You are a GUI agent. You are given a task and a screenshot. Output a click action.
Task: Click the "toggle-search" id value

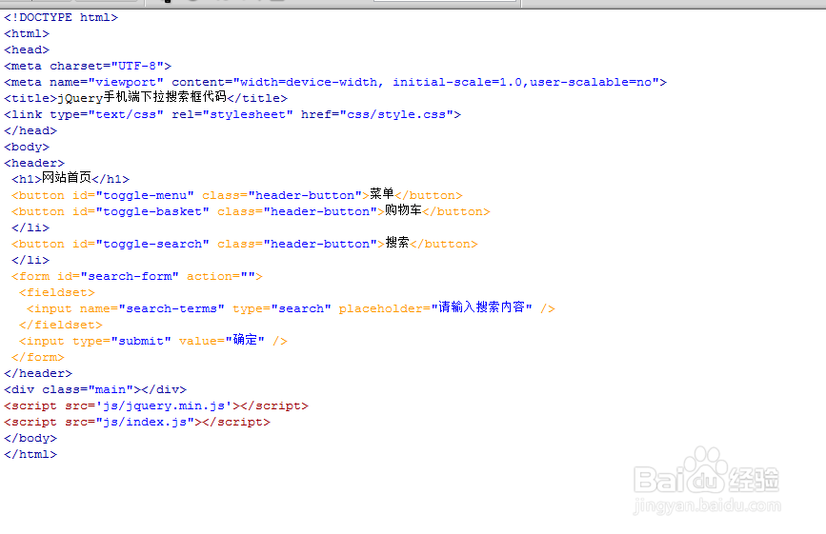(x=152, y=244)
